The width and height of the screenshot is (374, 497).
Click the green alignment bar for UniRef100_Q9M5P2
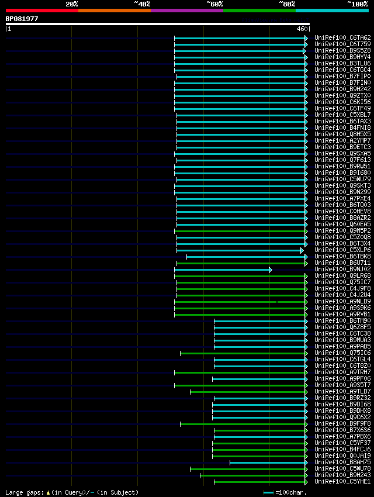[240, 232]
